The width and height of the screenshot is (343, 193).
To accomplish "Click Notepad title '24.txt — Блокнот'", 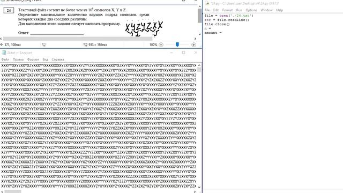I will coord(19,53).
